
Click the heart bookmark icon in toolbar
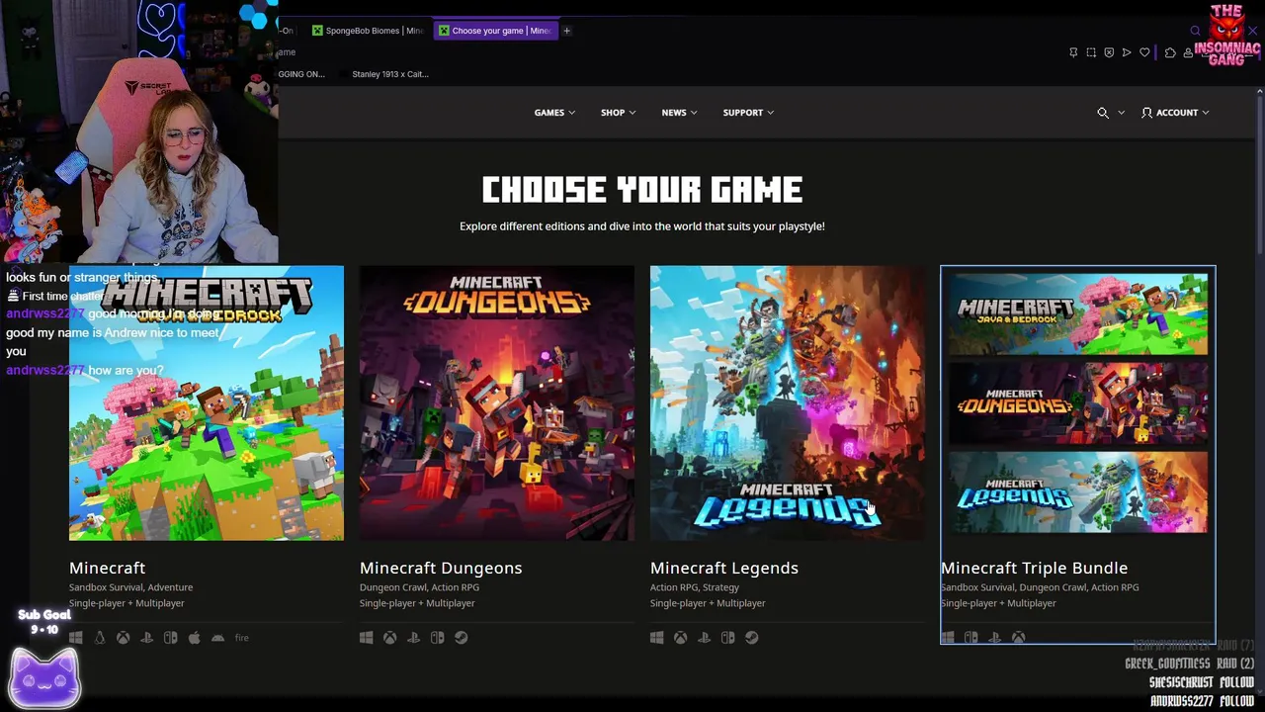1144,52
